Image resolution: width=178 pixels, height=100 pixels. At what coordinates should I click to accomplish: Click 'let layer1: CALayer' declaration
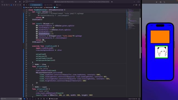(43, 24)
